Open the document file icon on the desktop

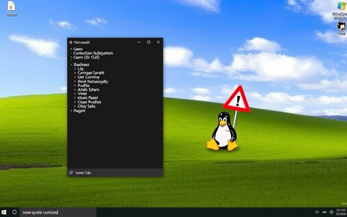pos(11,6)
